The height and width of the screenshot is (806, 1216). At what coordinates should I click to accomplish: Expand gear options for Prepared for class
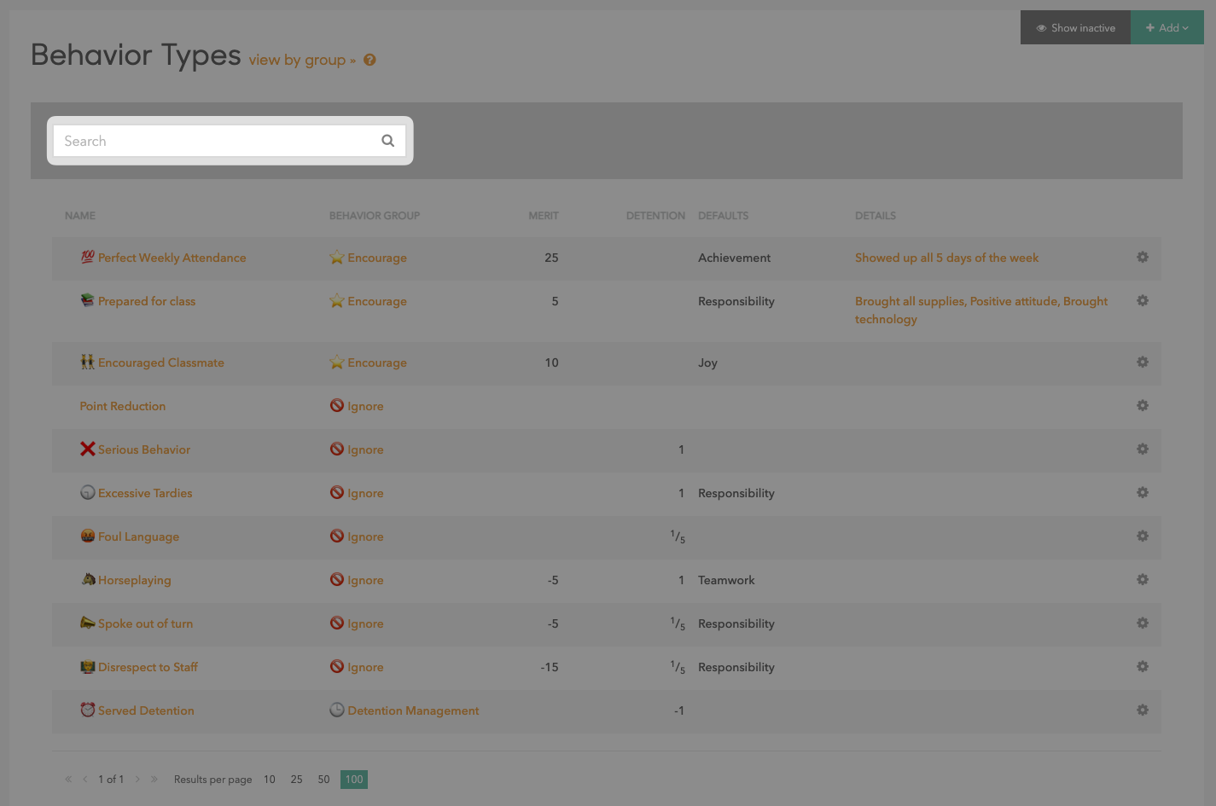point(1142,301)
